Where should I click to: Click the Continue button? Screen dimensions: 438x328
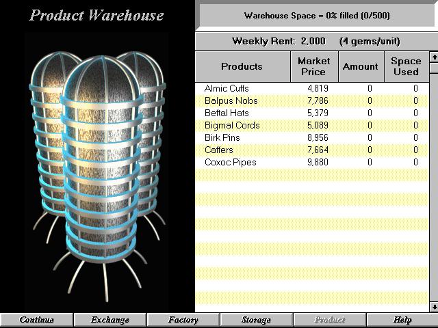(36, 320)
